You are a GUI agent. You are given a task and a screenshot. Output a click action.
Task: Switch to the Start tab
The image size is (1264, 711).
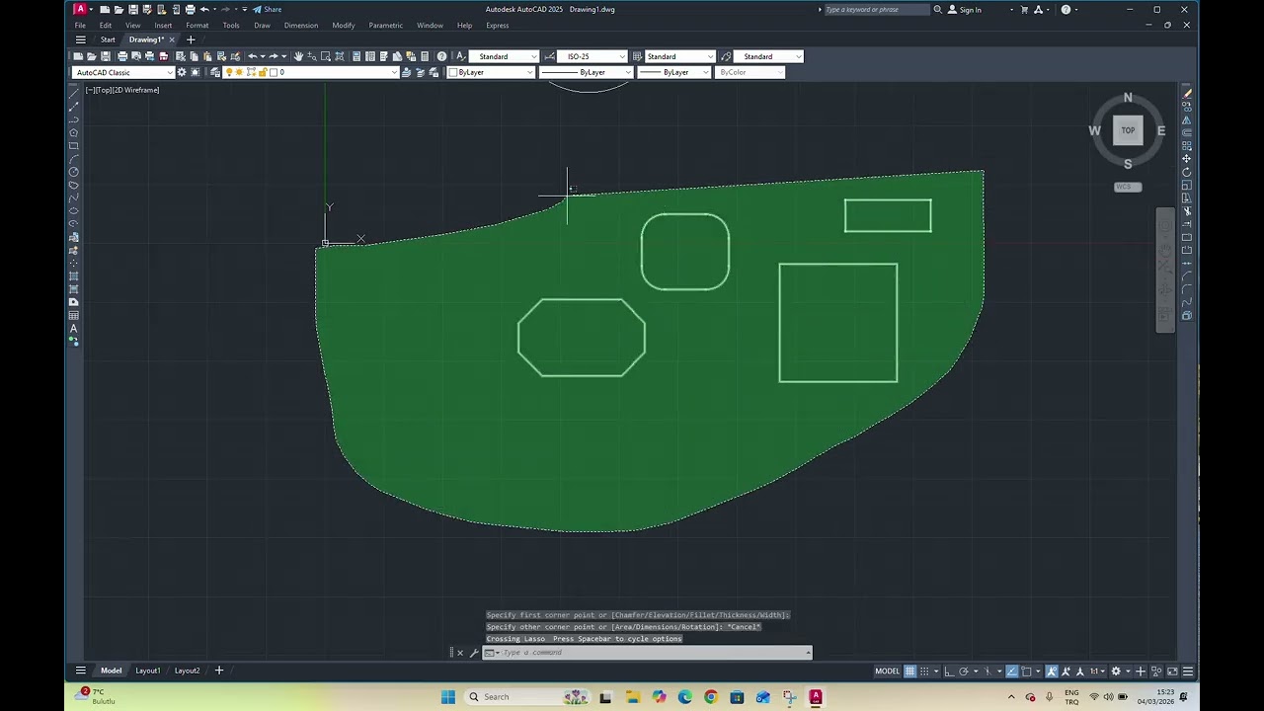tap(108, 39)
